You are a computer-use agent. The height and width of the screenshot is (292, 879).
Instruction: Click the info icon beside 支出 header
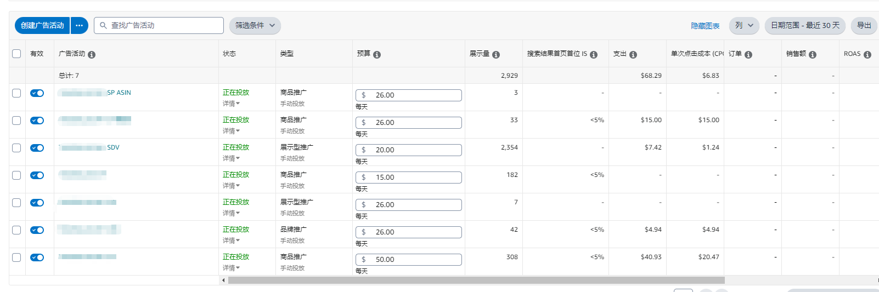tap(633, 55)
